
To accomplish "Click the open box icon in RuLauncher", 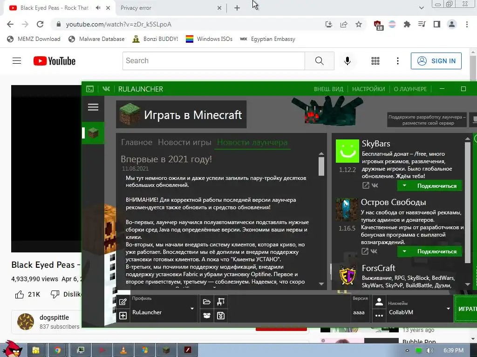I will click(x=206, y=316).
